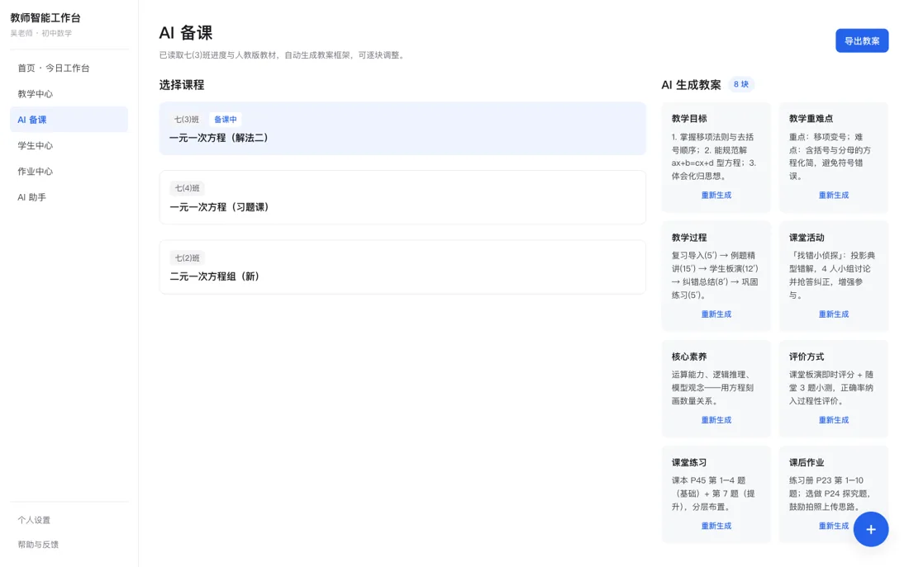This screenshot has height=567, width=909.
Task: Click the 吴老师 · 初中数学 profile text
Action: point(41,34)
